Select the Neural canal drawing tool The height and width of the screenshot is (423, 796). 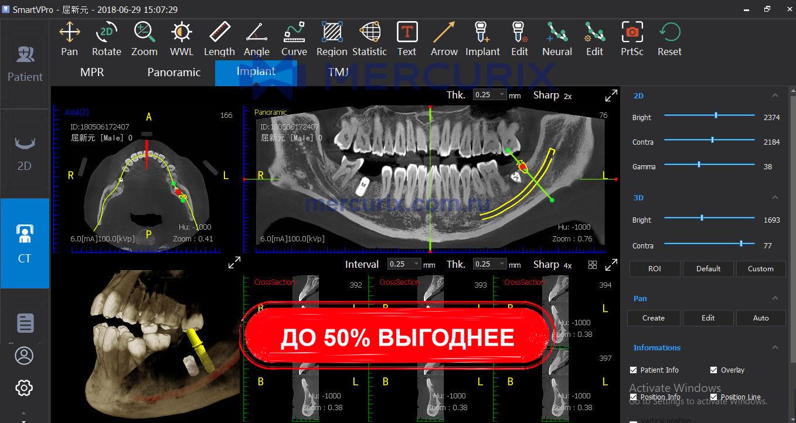[557, 39]
